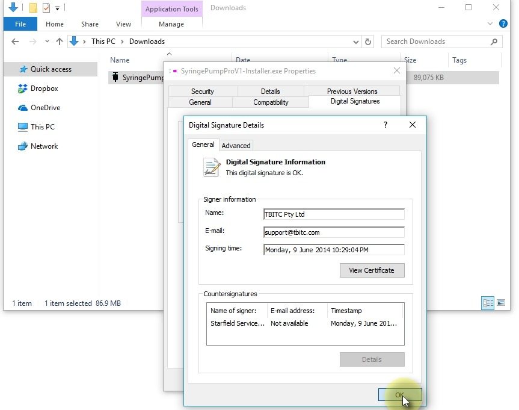This screenshot has width=519, height=410.
Task: Open Explorer help via question mark icon
Action: point(503,23)
